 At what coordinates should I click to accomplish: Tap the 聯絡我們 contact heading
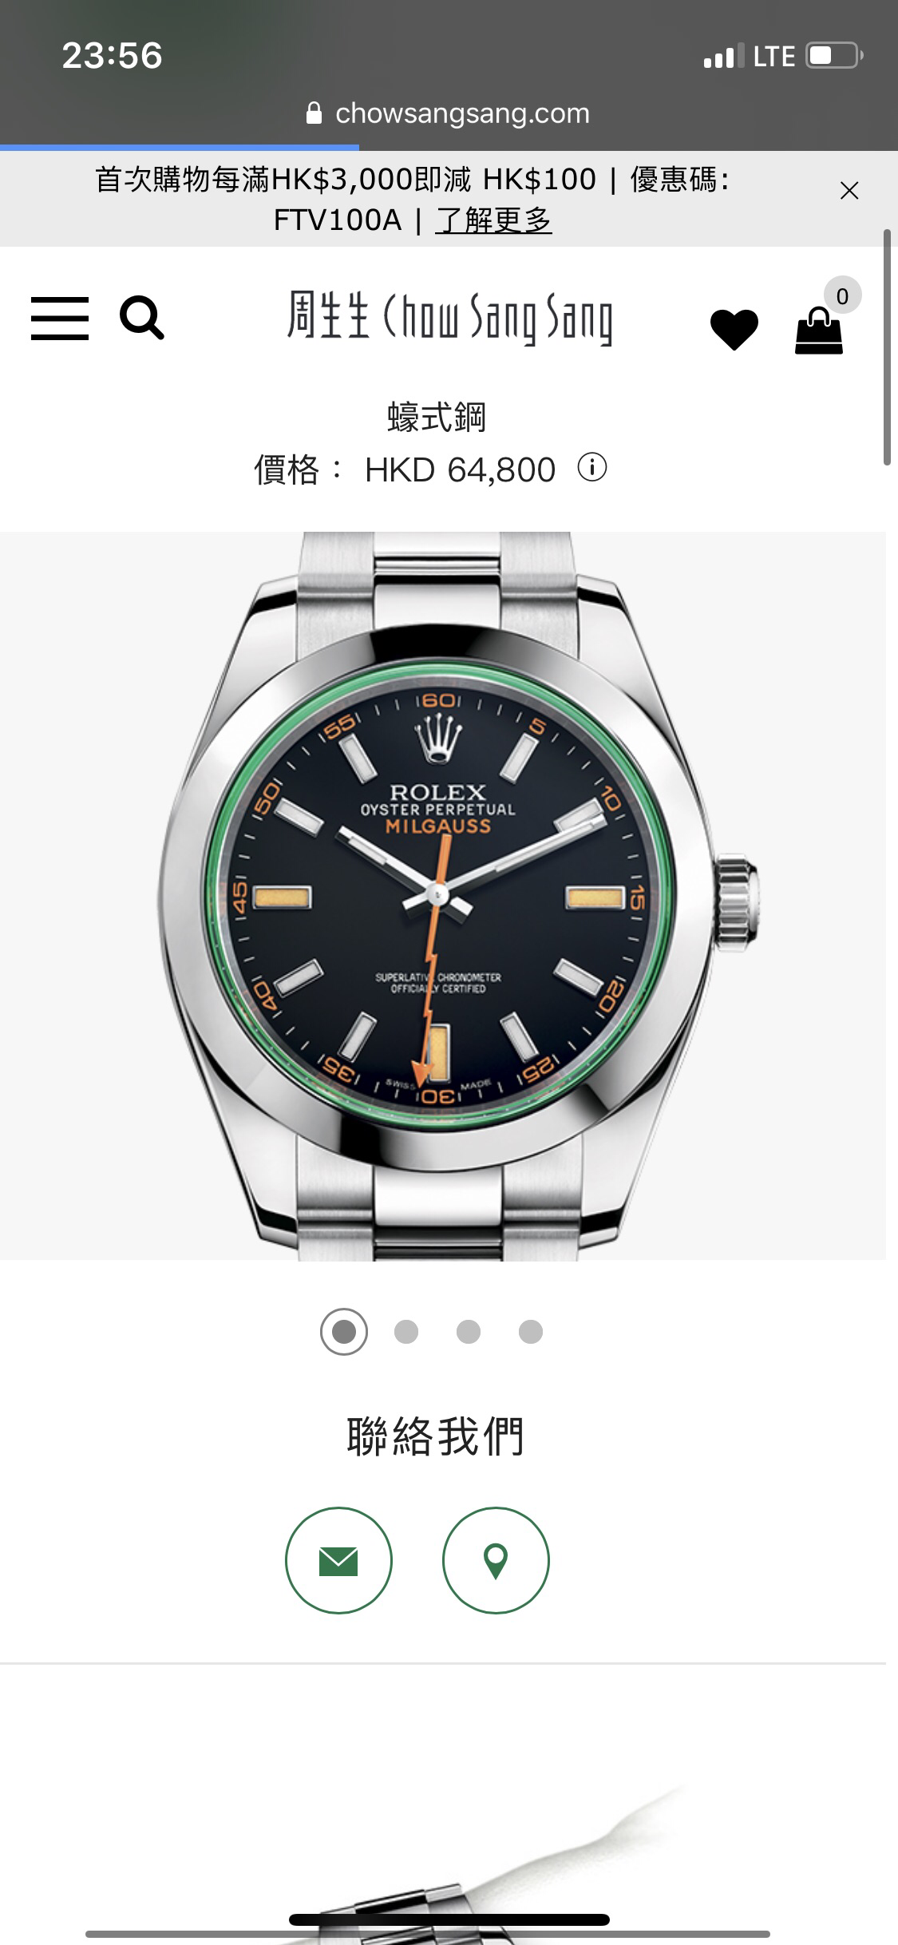436,1437
